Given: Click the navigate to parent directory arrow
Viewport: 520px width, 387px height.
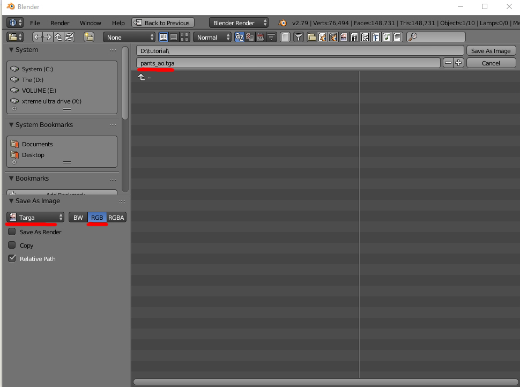Looking at the screenshot, I should [58, 36].
